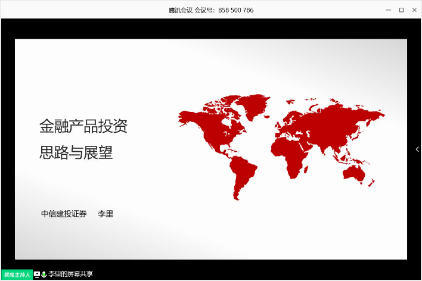This screenshot has width=422, height=281.
Task: Select the 李里的屏幕共享 sharer label
Action: click(70, 274)
